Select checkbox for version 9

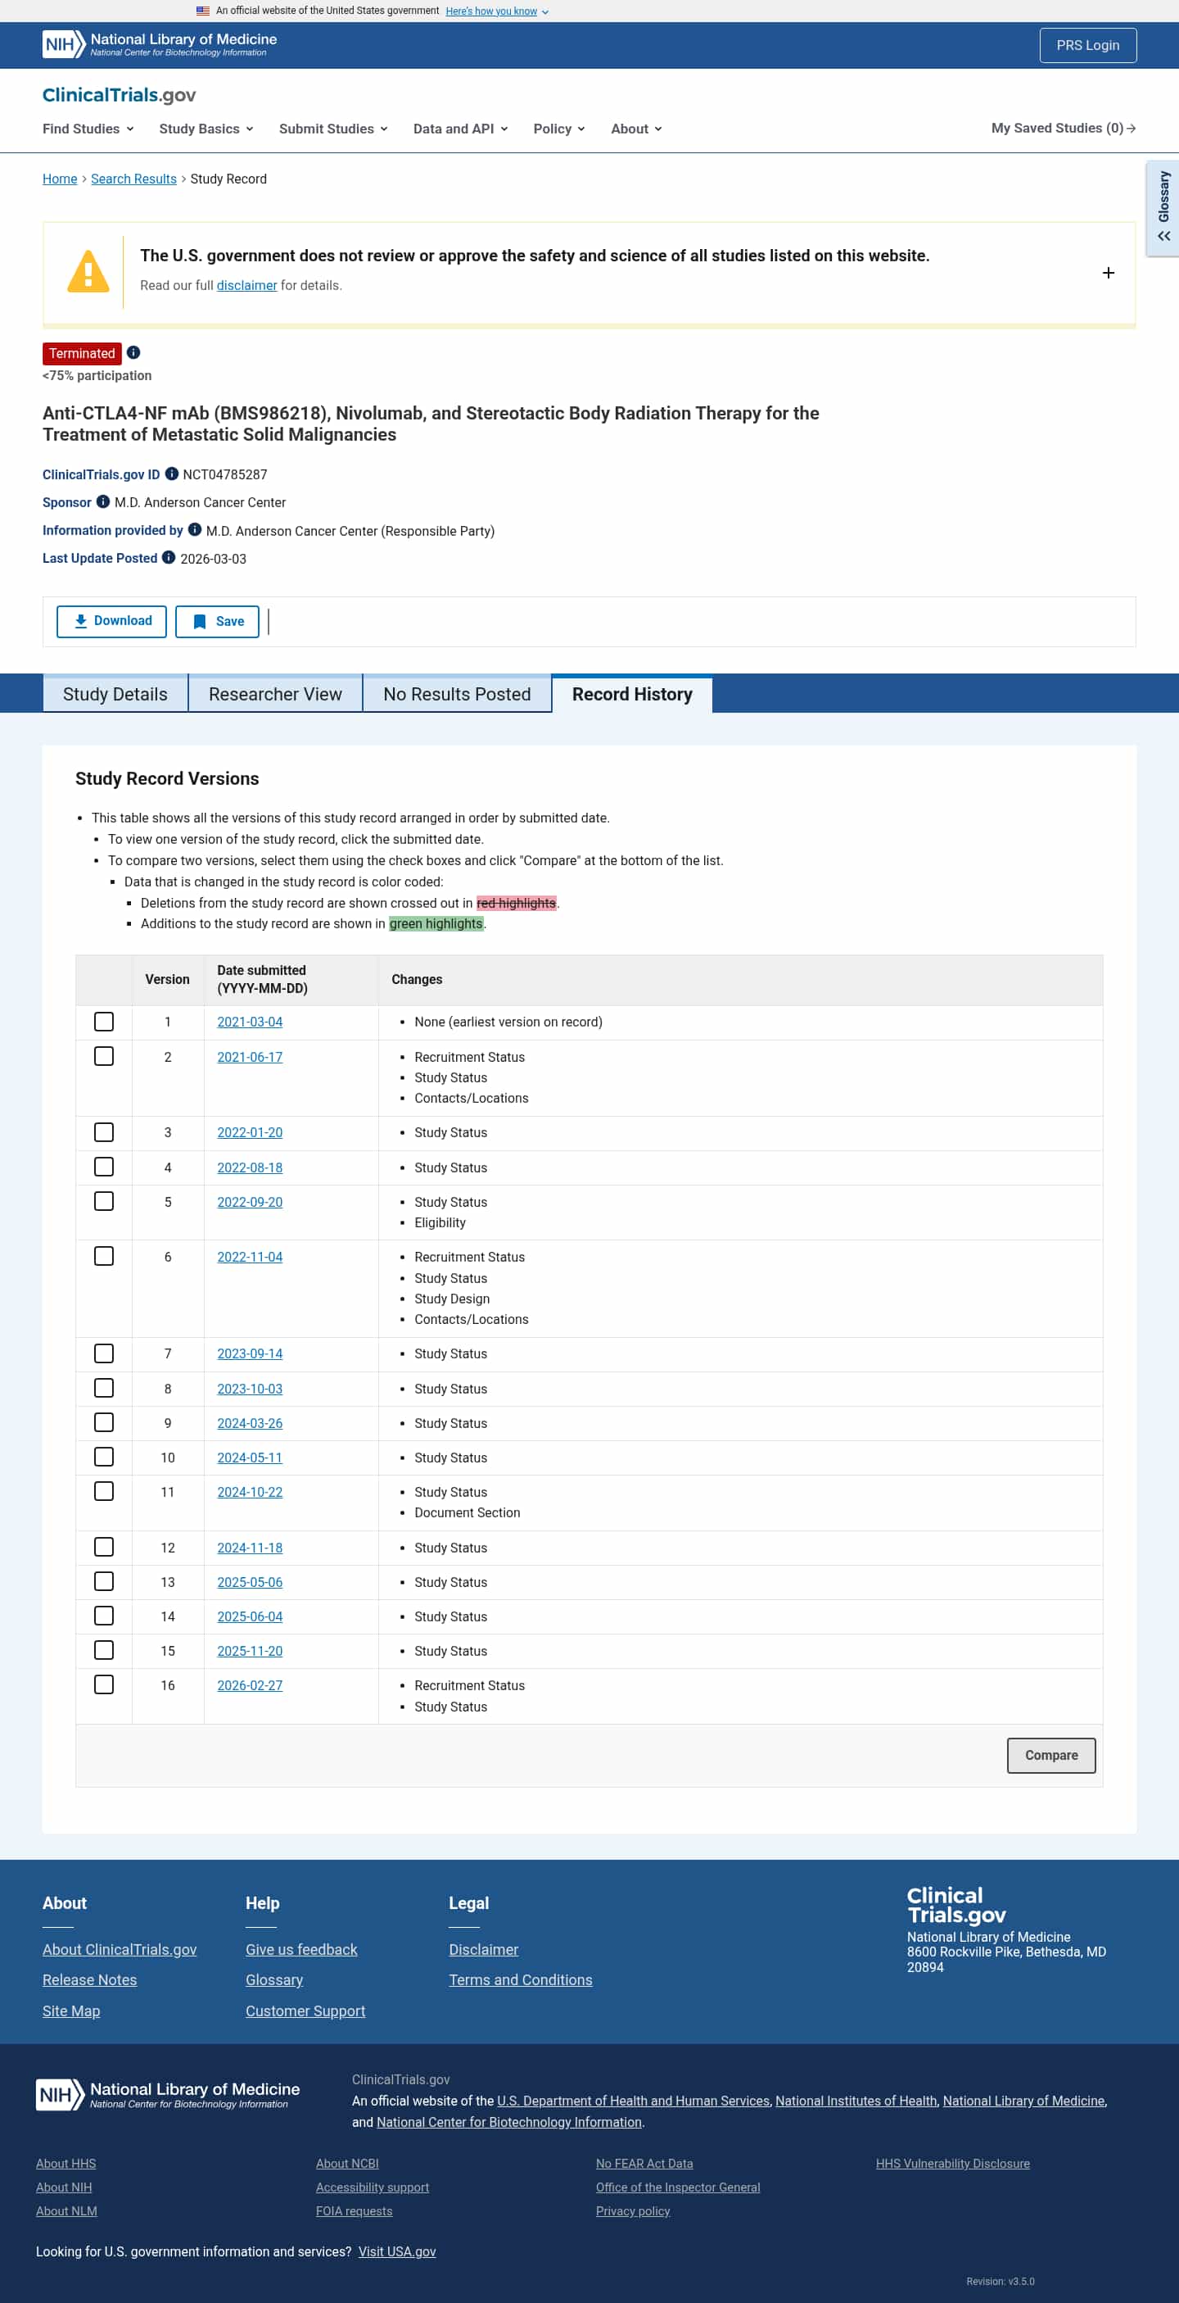[x=104, y=1422]
